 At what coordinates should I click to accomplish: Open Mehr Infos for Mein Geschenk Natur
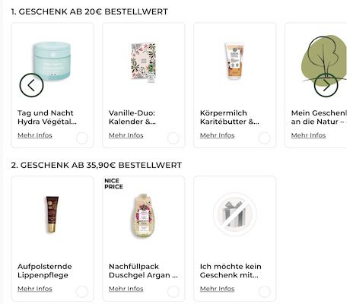point(308,135)
